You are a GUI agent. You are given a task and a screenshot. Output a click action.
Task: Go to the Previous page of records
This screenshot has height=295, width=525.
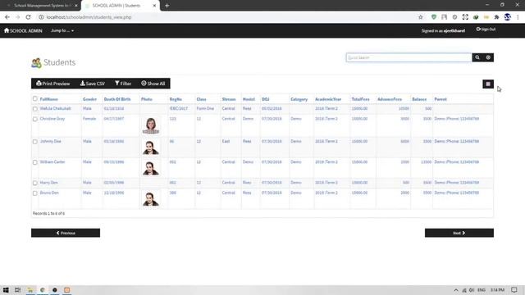[x=66, y=233]
